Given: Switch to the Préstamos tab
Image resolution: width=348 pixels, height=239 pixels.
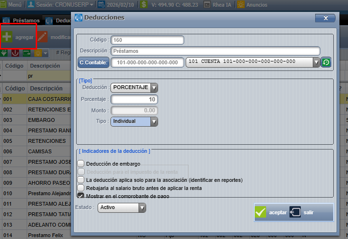Looking at the screenshot, I should (26, 21).
